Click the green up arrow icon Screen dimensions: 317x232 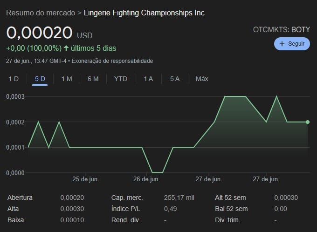pos(66,48)
